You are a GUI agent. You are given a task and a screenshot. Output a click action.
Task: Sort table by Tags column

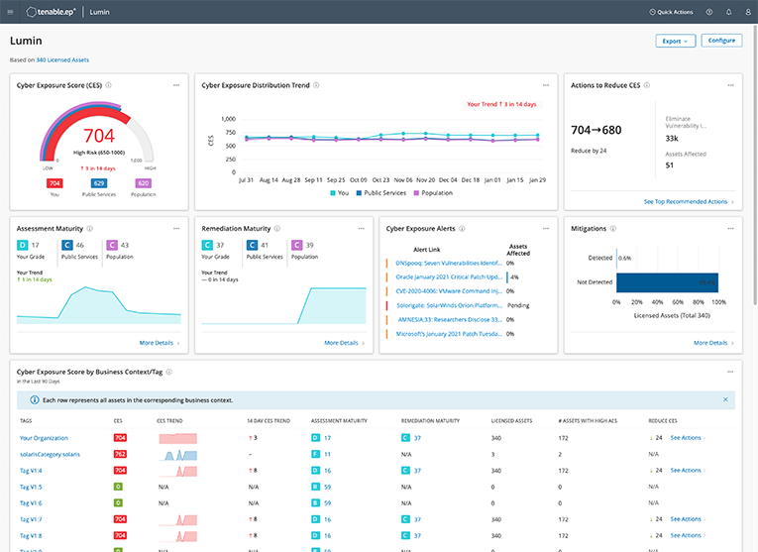pyautogui.click(x=26, y=420)
